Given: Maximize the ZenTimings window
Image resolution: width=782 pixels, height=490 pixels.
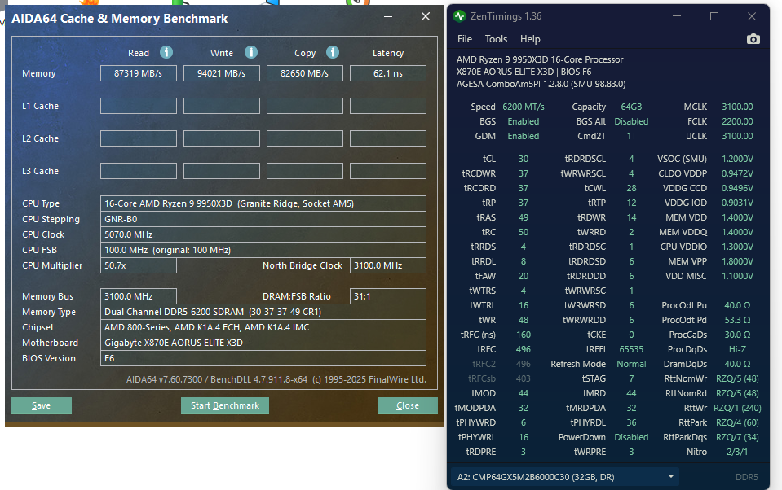Looking at the screenshot, I should coord(714,16).
